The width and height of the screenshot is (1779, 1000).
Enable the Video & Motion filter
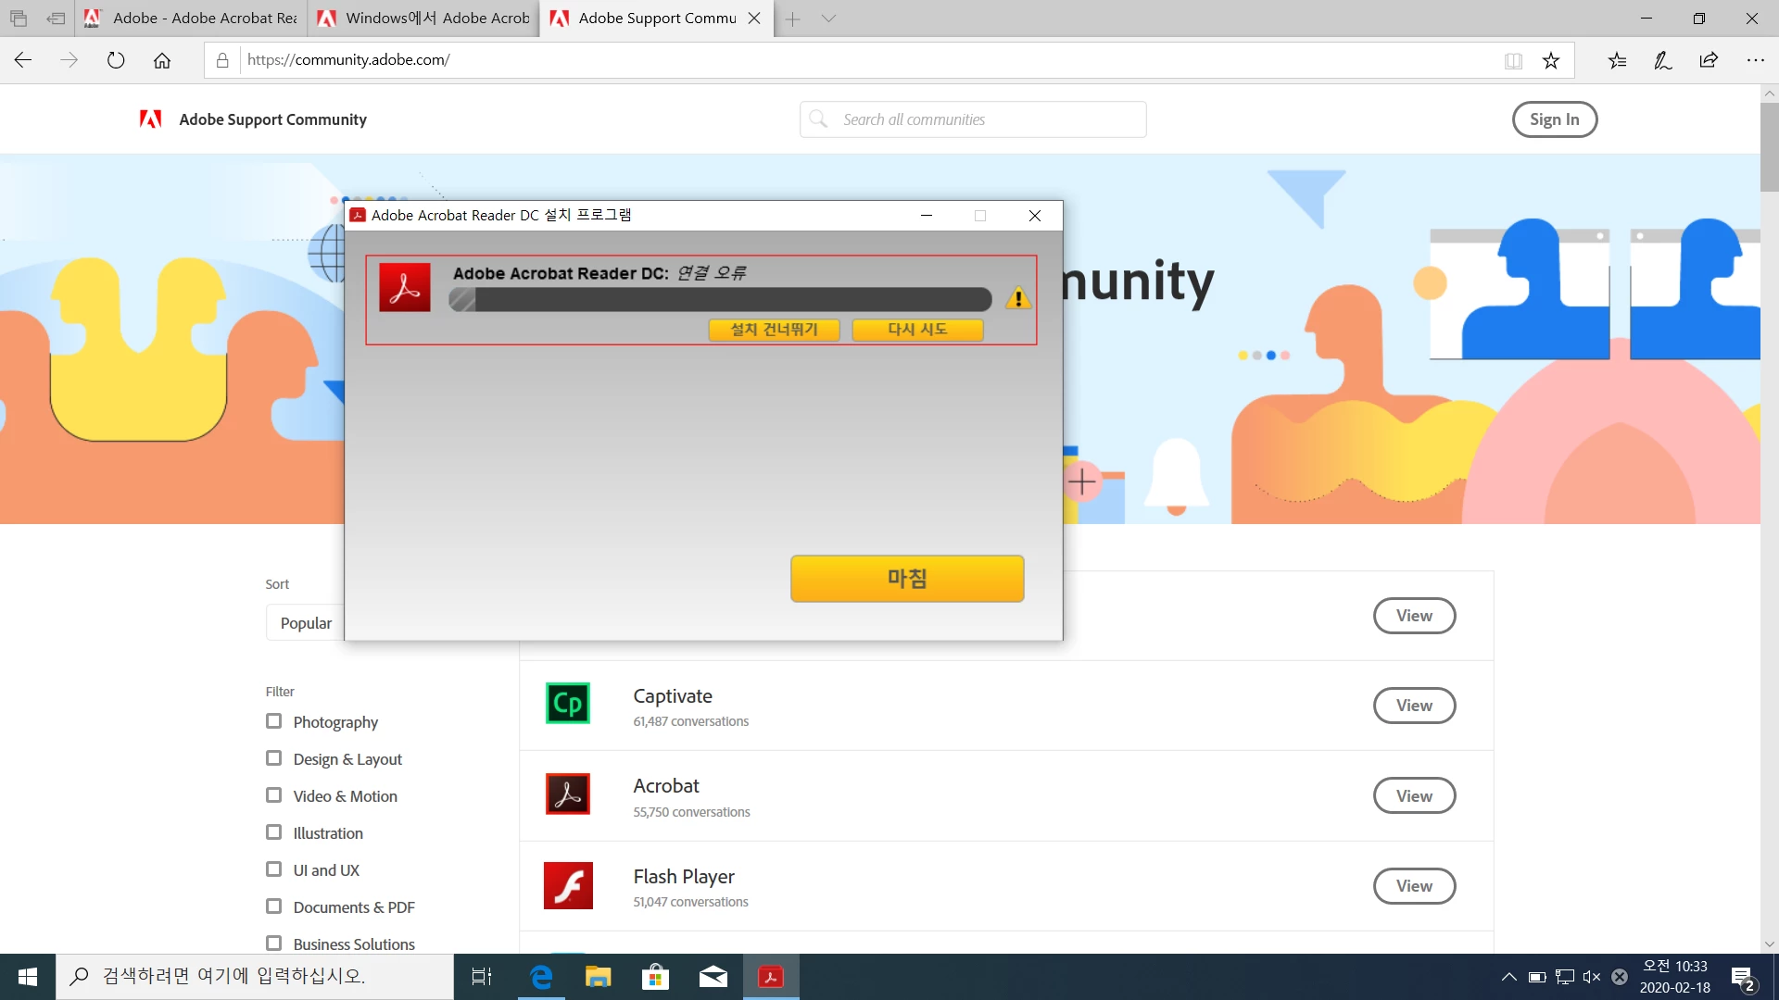(x=273, y=795)
